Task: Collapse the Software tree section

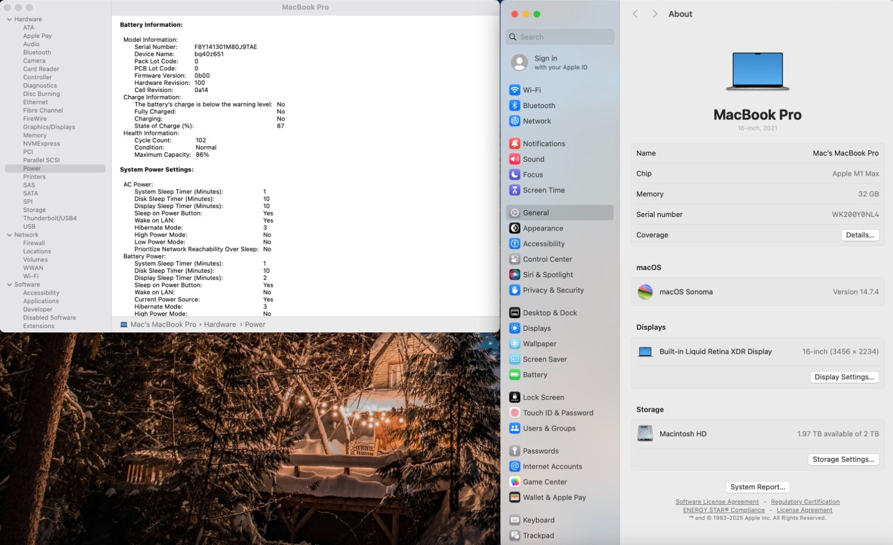Action: (x=9, y=284)
